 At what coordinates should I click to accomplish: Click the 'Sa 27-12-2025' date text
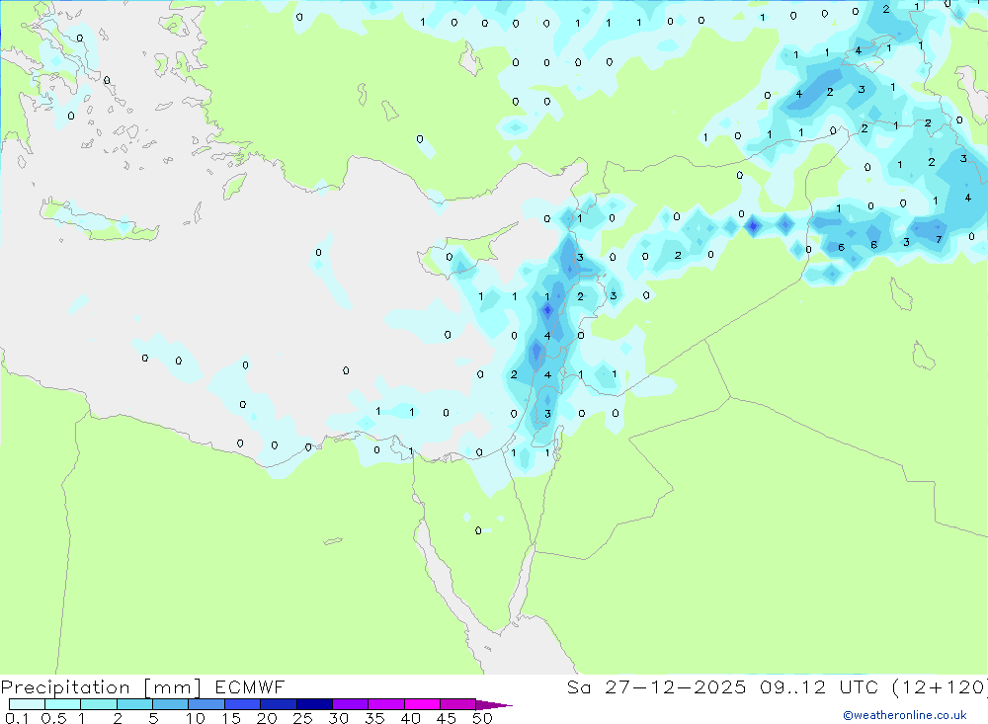(657, 687)
